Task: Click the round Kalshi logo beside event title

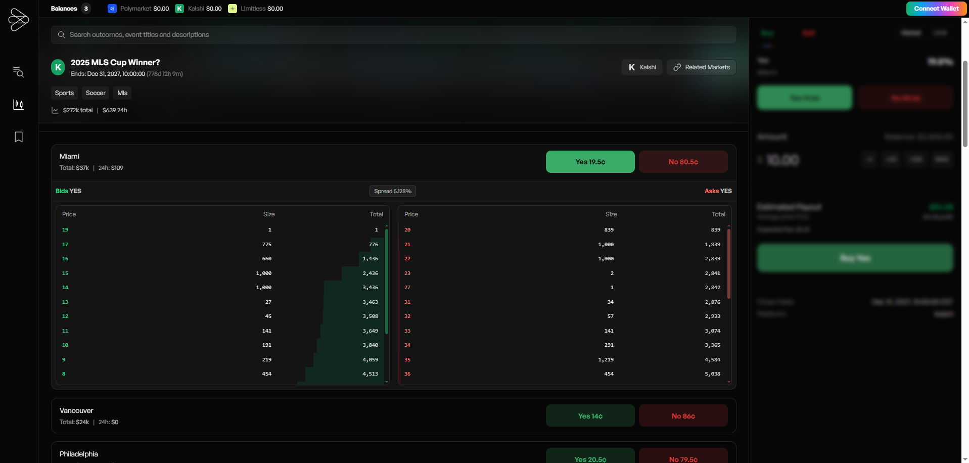Action: pyautogui.click(x=58, y=67)
